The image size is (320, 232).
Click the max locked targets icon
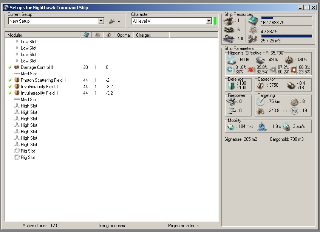click(x=294, y=101)
